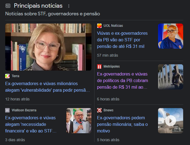
Task: Click the Metrópoles source name label
Action: (x=112, y=66)
